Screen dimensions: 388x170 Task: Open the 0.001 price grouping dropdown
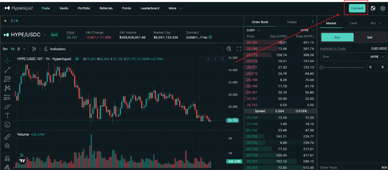tap(253, 30)
